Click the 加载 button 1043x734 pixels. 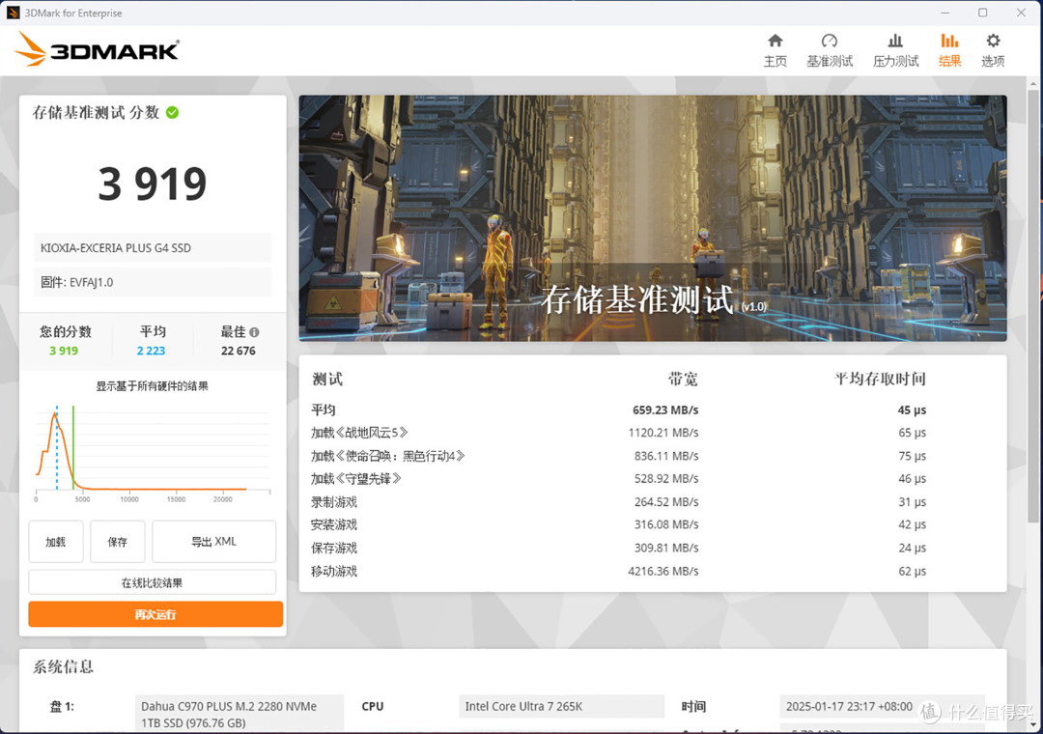click(56, 542)
